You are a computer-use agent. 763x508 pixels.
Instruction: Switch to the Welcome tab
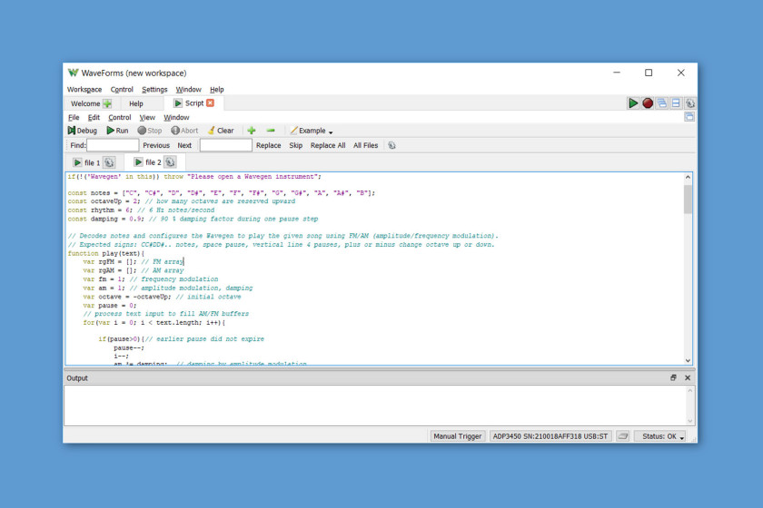(x=85, y=103)
